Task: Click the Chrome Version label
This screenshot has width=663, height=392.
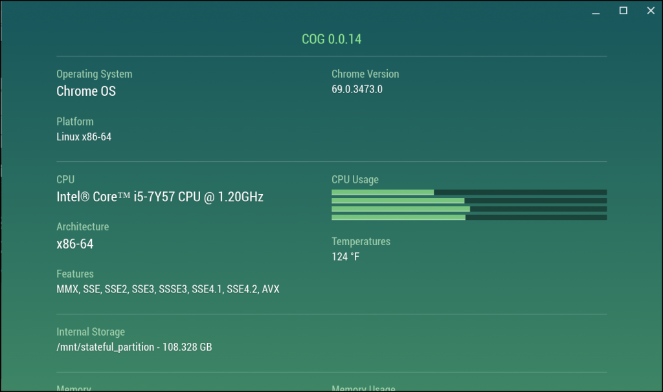Action: click(365, 74)
